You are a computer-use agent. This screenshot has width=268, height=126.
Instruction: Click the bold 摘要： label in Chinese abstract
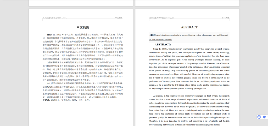[50, 34]
